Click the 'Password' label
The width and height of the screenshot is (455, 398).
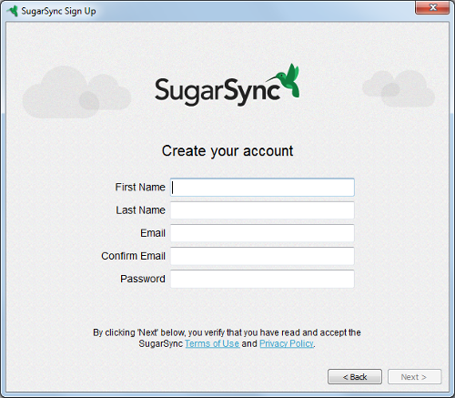(143, 279)
